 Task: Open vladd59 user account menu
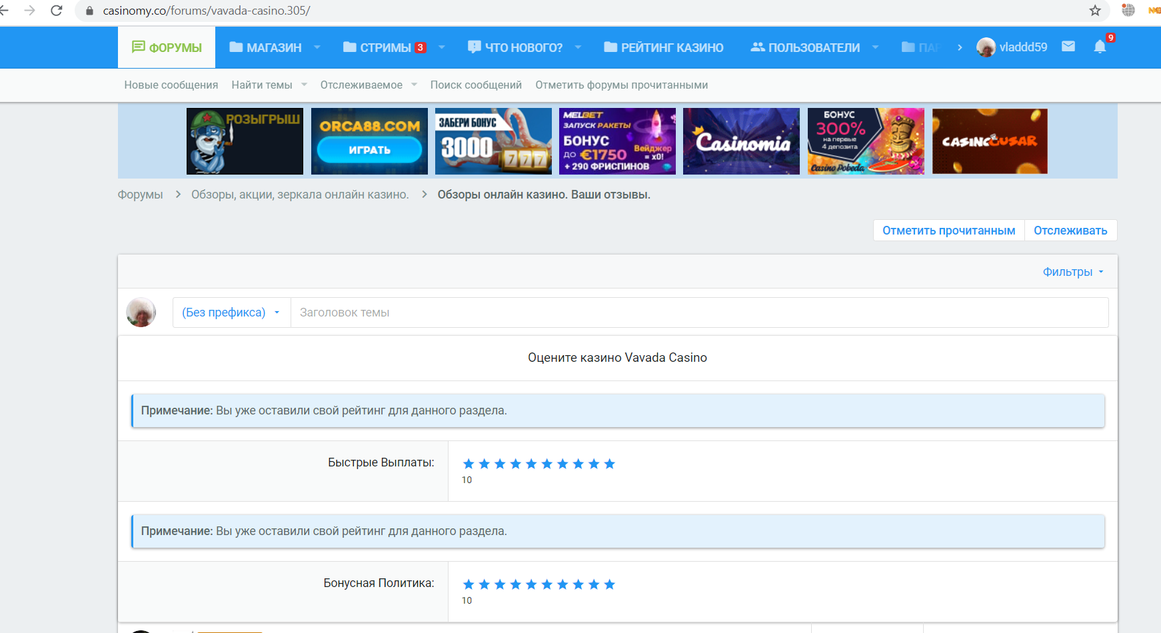coord(1012,47)
